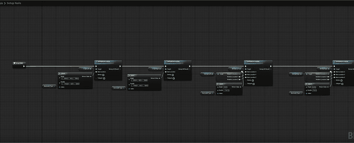Screen dimensions: 354x143
Task: Click execution output pin of C Nail Right's SetRelativeLocation
Action: pyautogui.click(x=190, y=66)
